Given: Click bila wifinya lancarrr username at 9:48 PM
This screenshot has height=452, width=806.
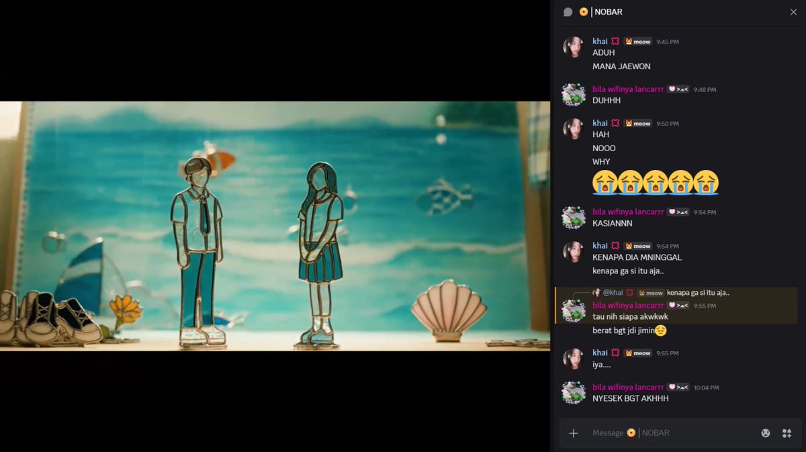Looking at the screenshot, I should [628, 89].
